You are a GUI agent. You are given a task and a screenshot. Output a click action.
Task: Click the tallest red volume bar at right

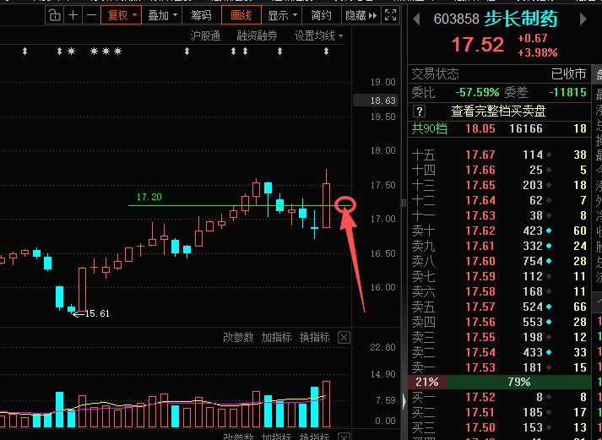[327, 405]
